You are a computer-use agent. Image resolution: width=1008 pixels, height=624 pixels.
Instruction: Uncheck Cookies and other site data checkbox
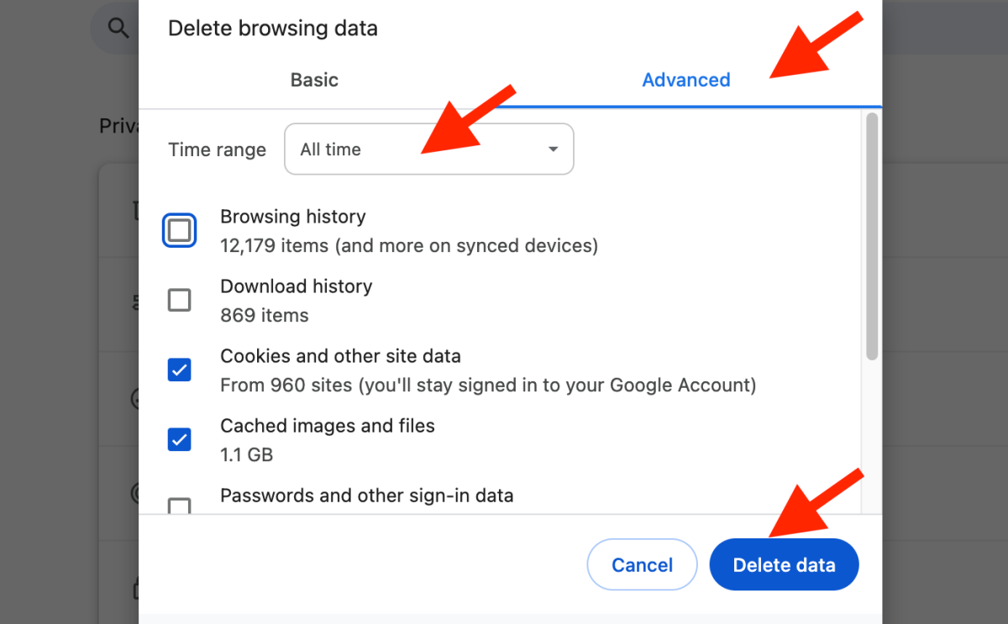(x=179, y=370)
